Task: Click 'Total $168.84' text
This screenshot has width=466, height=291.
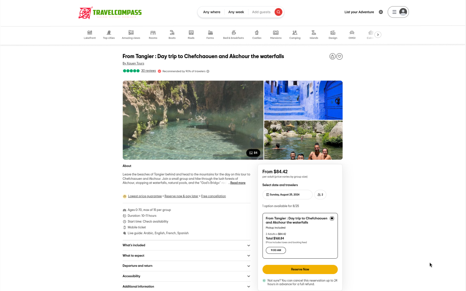Action: 275,238
